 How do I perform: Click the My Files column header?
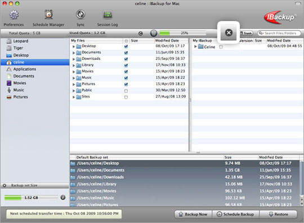(x=96, y=41)
